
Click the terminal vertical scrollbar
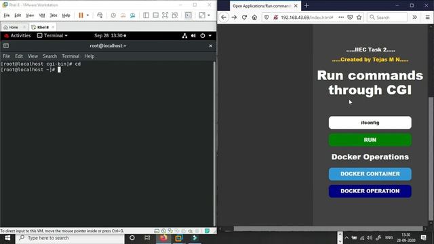[x=214, y=143]
